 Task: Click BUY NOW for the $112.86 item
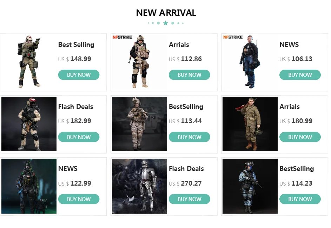[x=189, y=75]
